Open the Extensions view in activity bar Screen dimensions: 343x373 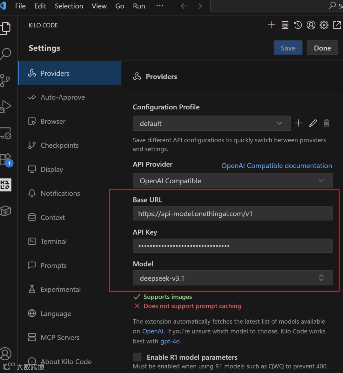coord(6,159)
